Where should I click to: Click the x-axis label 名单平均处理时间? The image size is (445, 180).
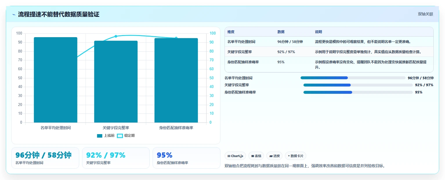[55, 128]
